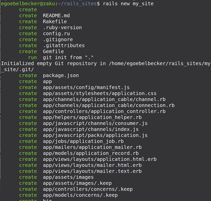Click the .gitignore filename
Screen dimensions: 211x201
pyautogui.click(x=58, y=40)
